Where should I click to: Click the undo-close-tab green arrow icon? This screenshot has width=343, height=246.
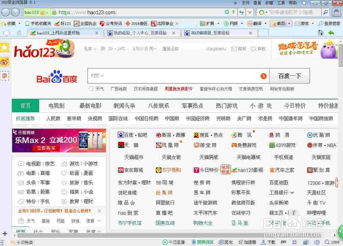331,33
